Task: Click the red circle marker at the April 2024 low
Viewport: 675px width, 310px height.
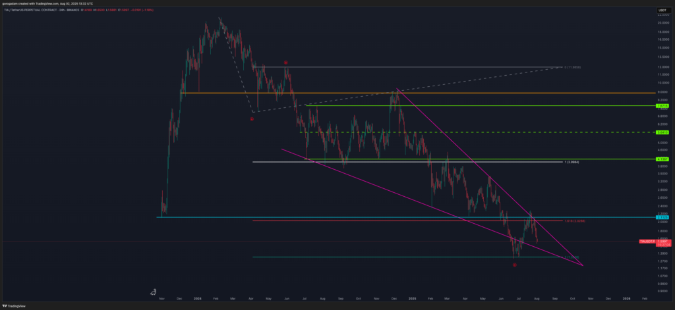Action: [x=252, y=119]
